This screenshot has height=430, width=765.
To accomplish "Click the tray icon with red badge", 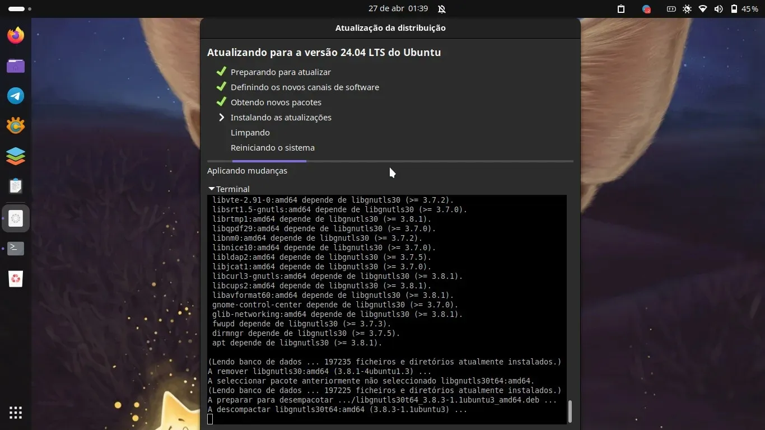I will pyautogui.click(x=646, y=9).
